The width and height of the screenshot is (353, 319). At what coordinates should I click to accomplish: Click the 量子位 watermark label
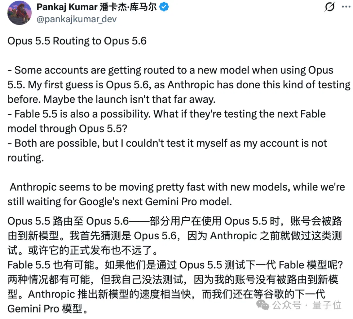click(x=327, y=305)
